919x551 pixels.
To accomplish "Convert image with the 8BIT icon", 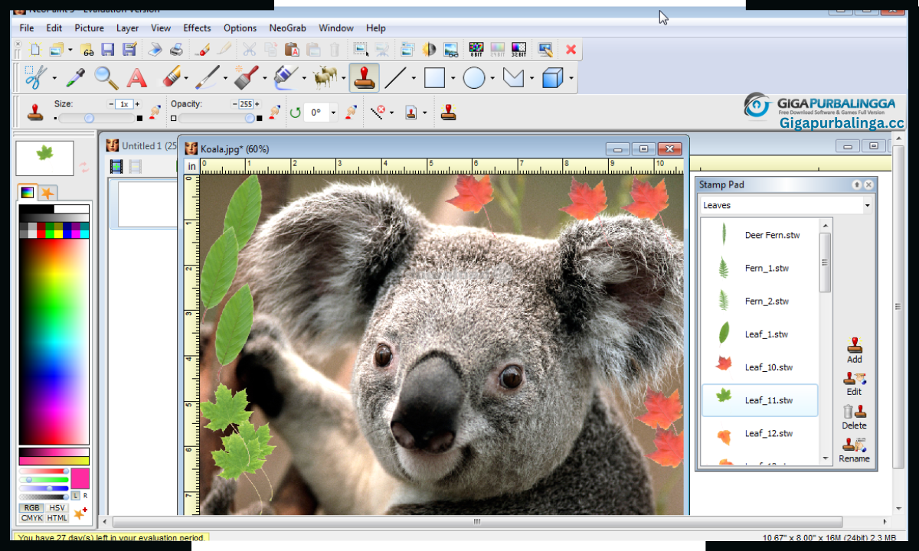I will pyautogui.click(x=476, y=50).
